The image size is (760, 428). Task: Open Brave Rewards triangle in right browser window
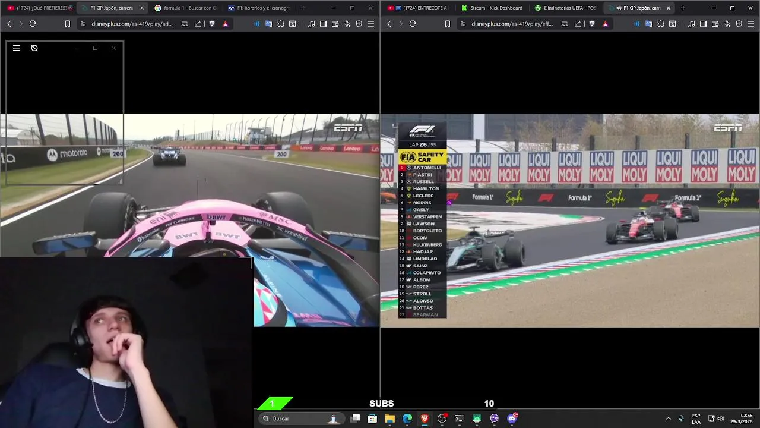pos(605,24)
